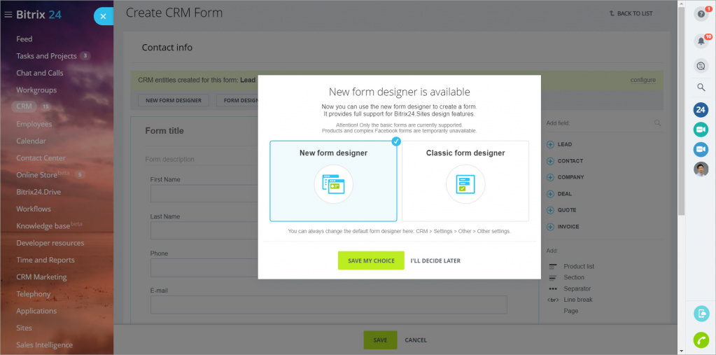Open the CRM menu item
Screen dimensions: 716x355
click(x=24, y=106)
